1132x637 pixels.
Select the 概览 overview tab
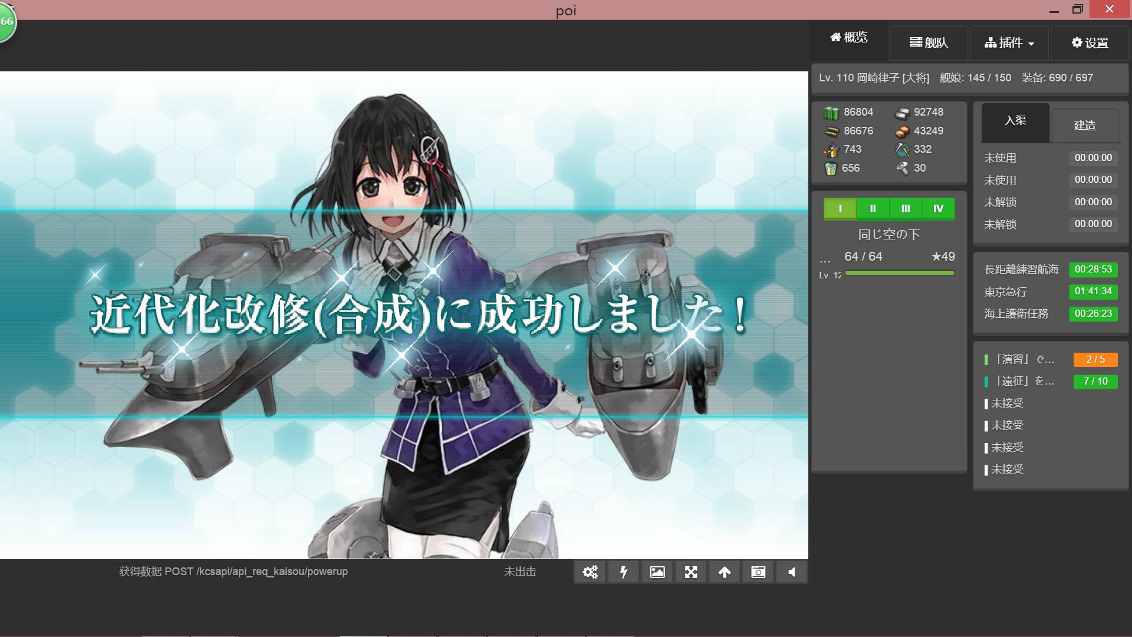849,38
